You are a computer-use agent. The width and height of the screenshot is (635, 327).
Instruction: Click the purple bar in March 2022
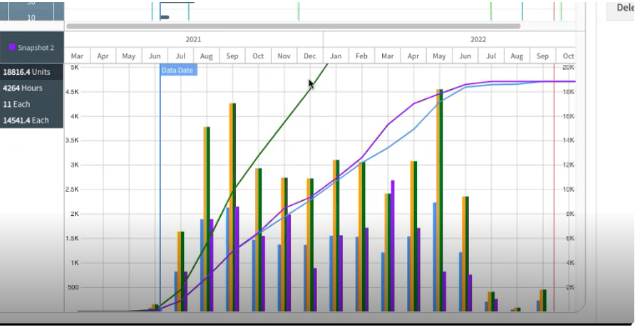pos(393,246)
